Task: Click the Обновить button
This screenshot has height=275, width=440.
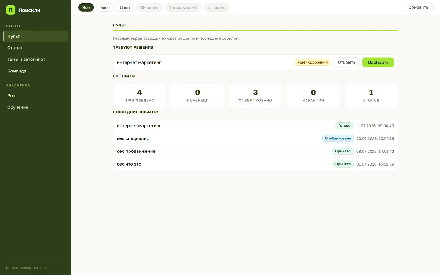Action: click(418, 7)
